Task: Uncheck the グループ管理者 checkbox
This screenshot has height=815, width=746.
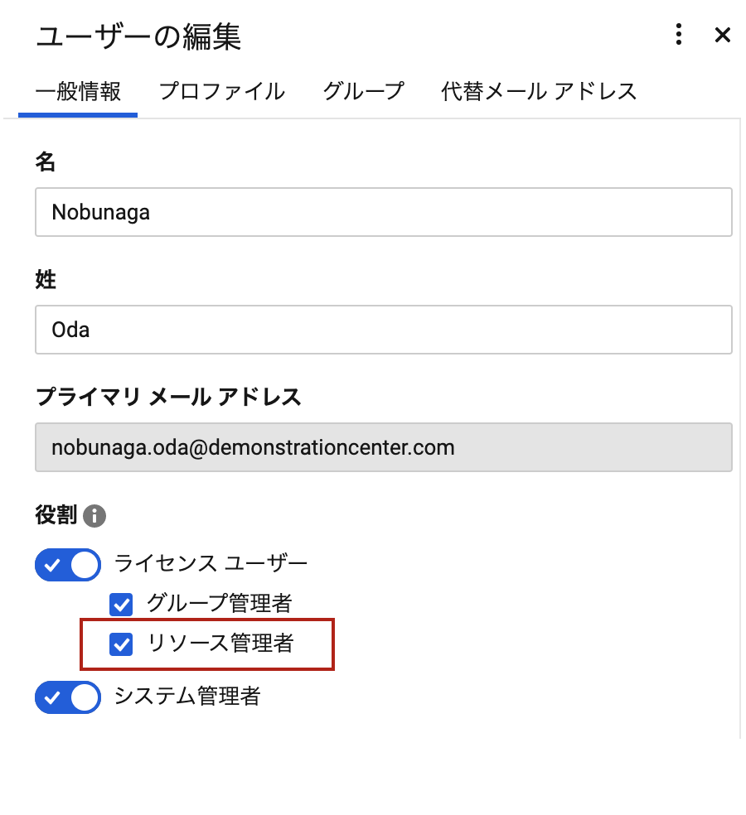Action: [x=121, y=605]
